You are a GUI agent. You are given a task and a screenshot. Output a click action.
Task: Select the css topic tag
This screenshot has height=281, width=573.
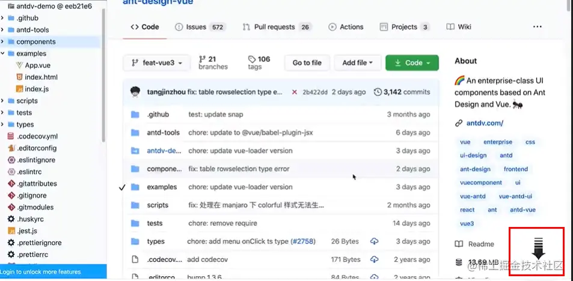(x=530, y=142)
